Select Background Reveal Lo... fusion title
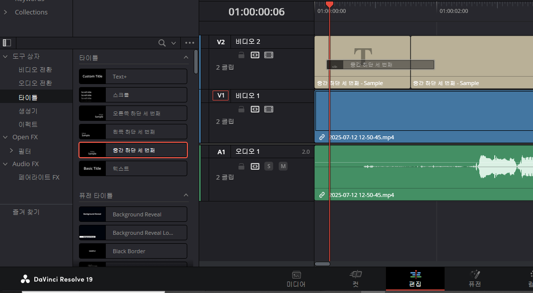The width and height of the screenshot is (533, 293). click(133, 233)
